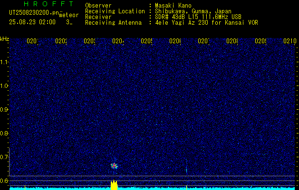The image size is (299, 190).
Task: Click the Observer label
Action: tap(98, 6)
